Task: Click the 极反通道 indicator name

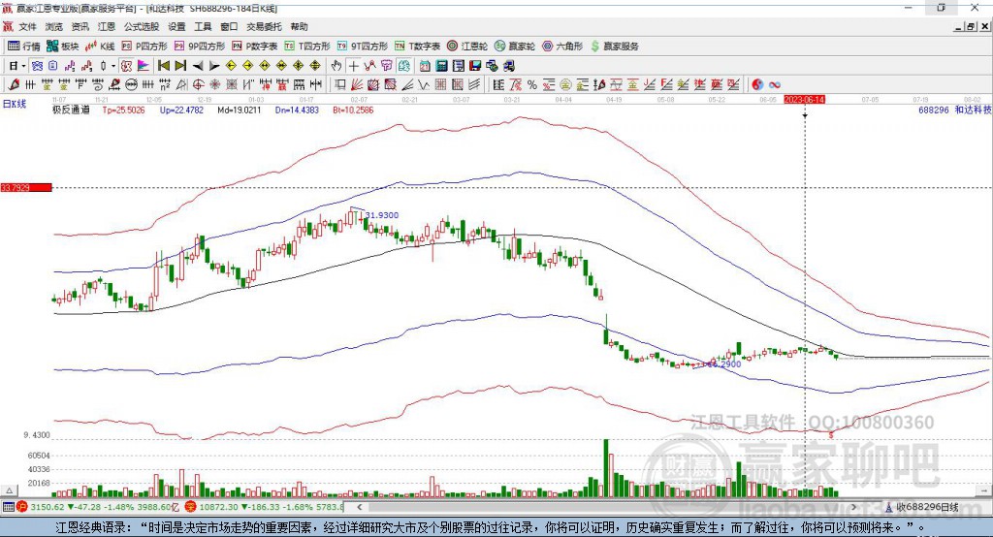Action: click(71, 111)
